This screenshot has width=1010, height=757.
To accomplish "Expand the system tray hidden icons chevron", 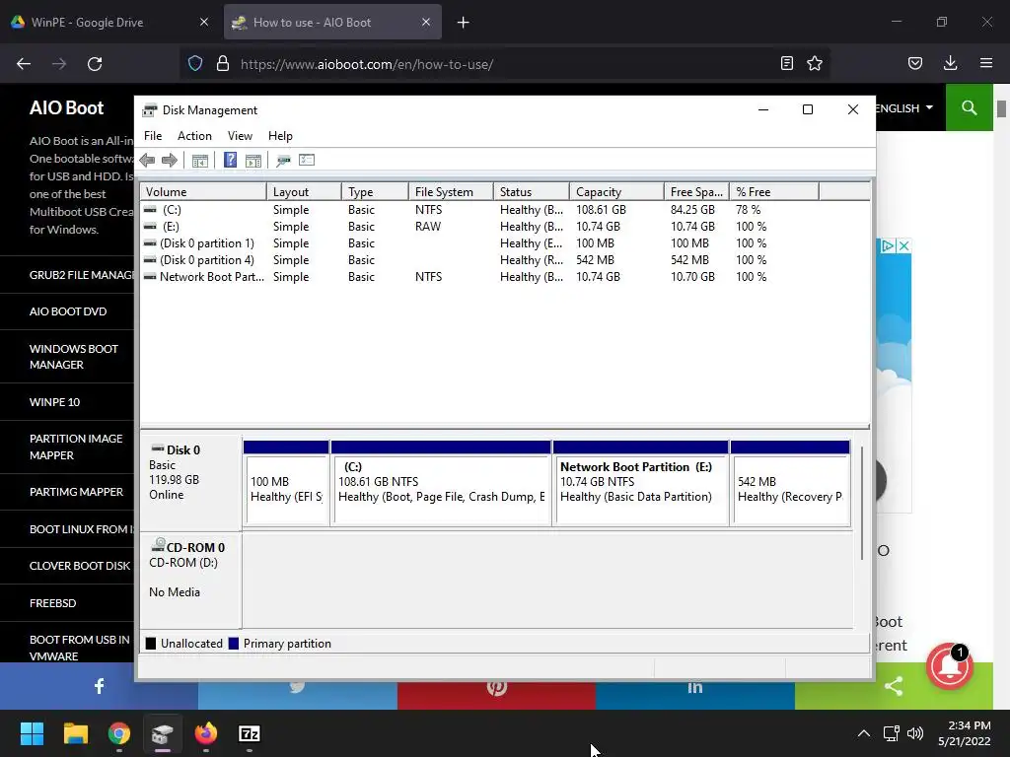I will click(864, 733).
